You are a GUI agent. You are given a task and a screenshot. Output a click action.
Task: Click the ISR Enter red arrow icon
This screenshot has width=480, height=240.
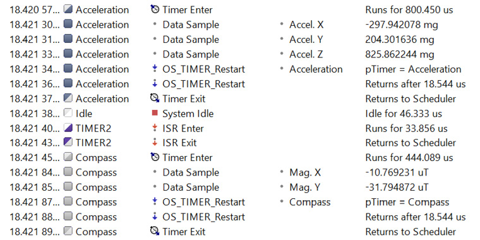click(155, 128)
